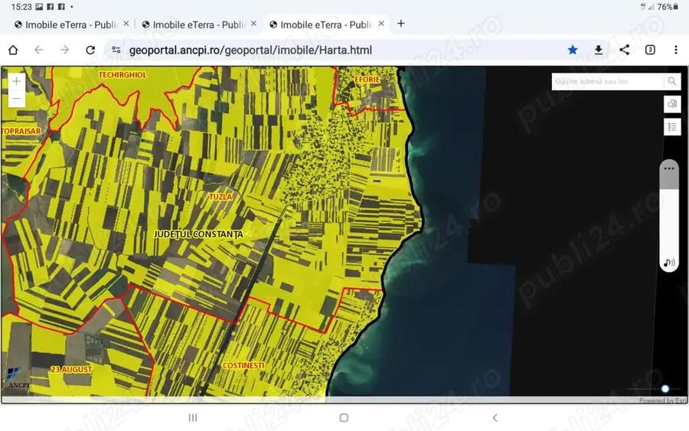Screen dimensions: 689x431
Task: Tap the Android recent apps button
Action: pyautogui.click(x=192, y=418)
